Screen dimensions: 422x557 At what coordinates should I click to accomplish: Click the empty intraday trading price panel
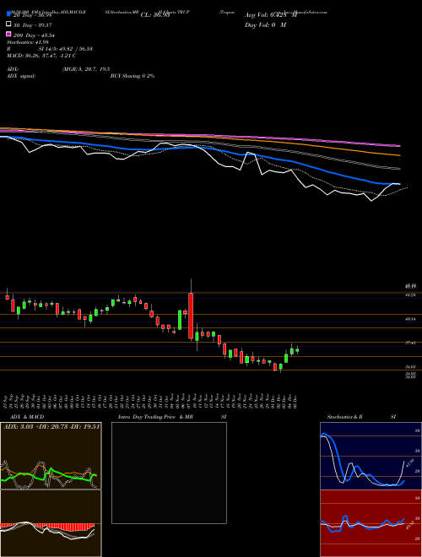pyautogui.click(x=169, y=473)
